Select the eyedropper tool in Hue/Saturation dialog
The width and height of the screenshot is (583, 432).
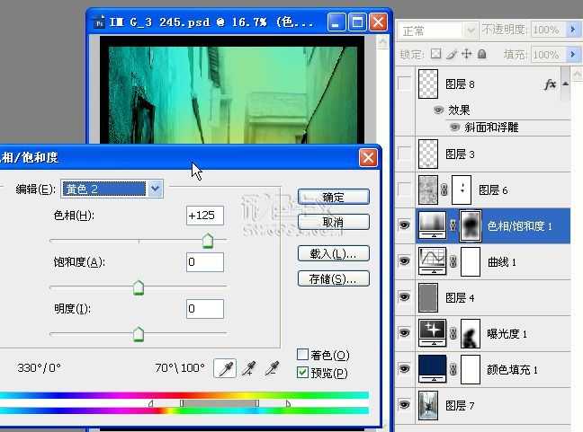click(x=225, y=368)
